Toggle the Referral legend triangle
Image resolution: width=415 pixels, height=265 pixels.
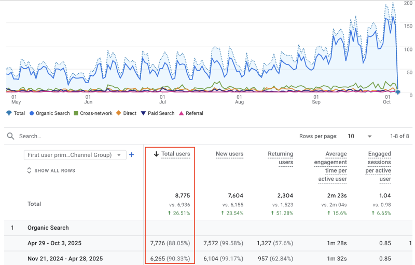181,113
